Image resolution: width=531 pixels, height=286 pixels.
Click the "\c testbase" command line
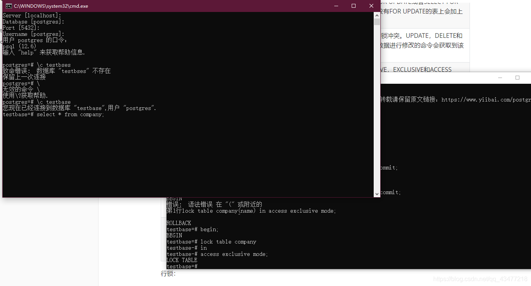tap(36, 102)
